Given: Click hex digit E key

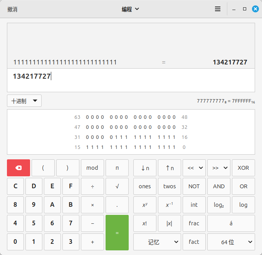Looking at the screenshot, I should pos(52,186).
